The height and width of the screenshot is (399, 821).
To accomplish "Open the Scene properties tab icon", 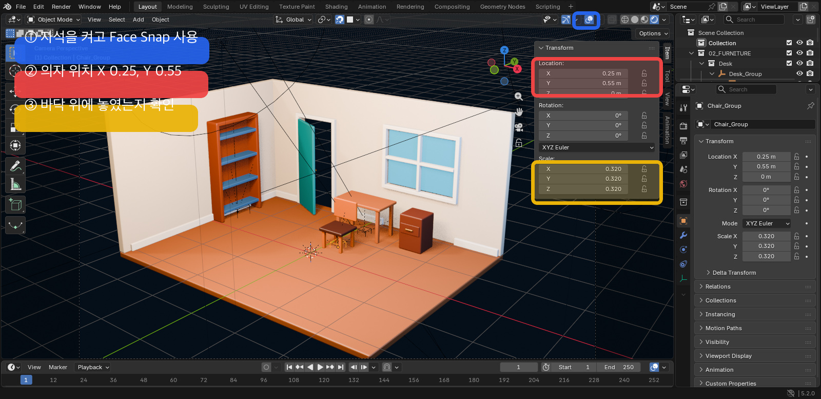I will point(683,169).
